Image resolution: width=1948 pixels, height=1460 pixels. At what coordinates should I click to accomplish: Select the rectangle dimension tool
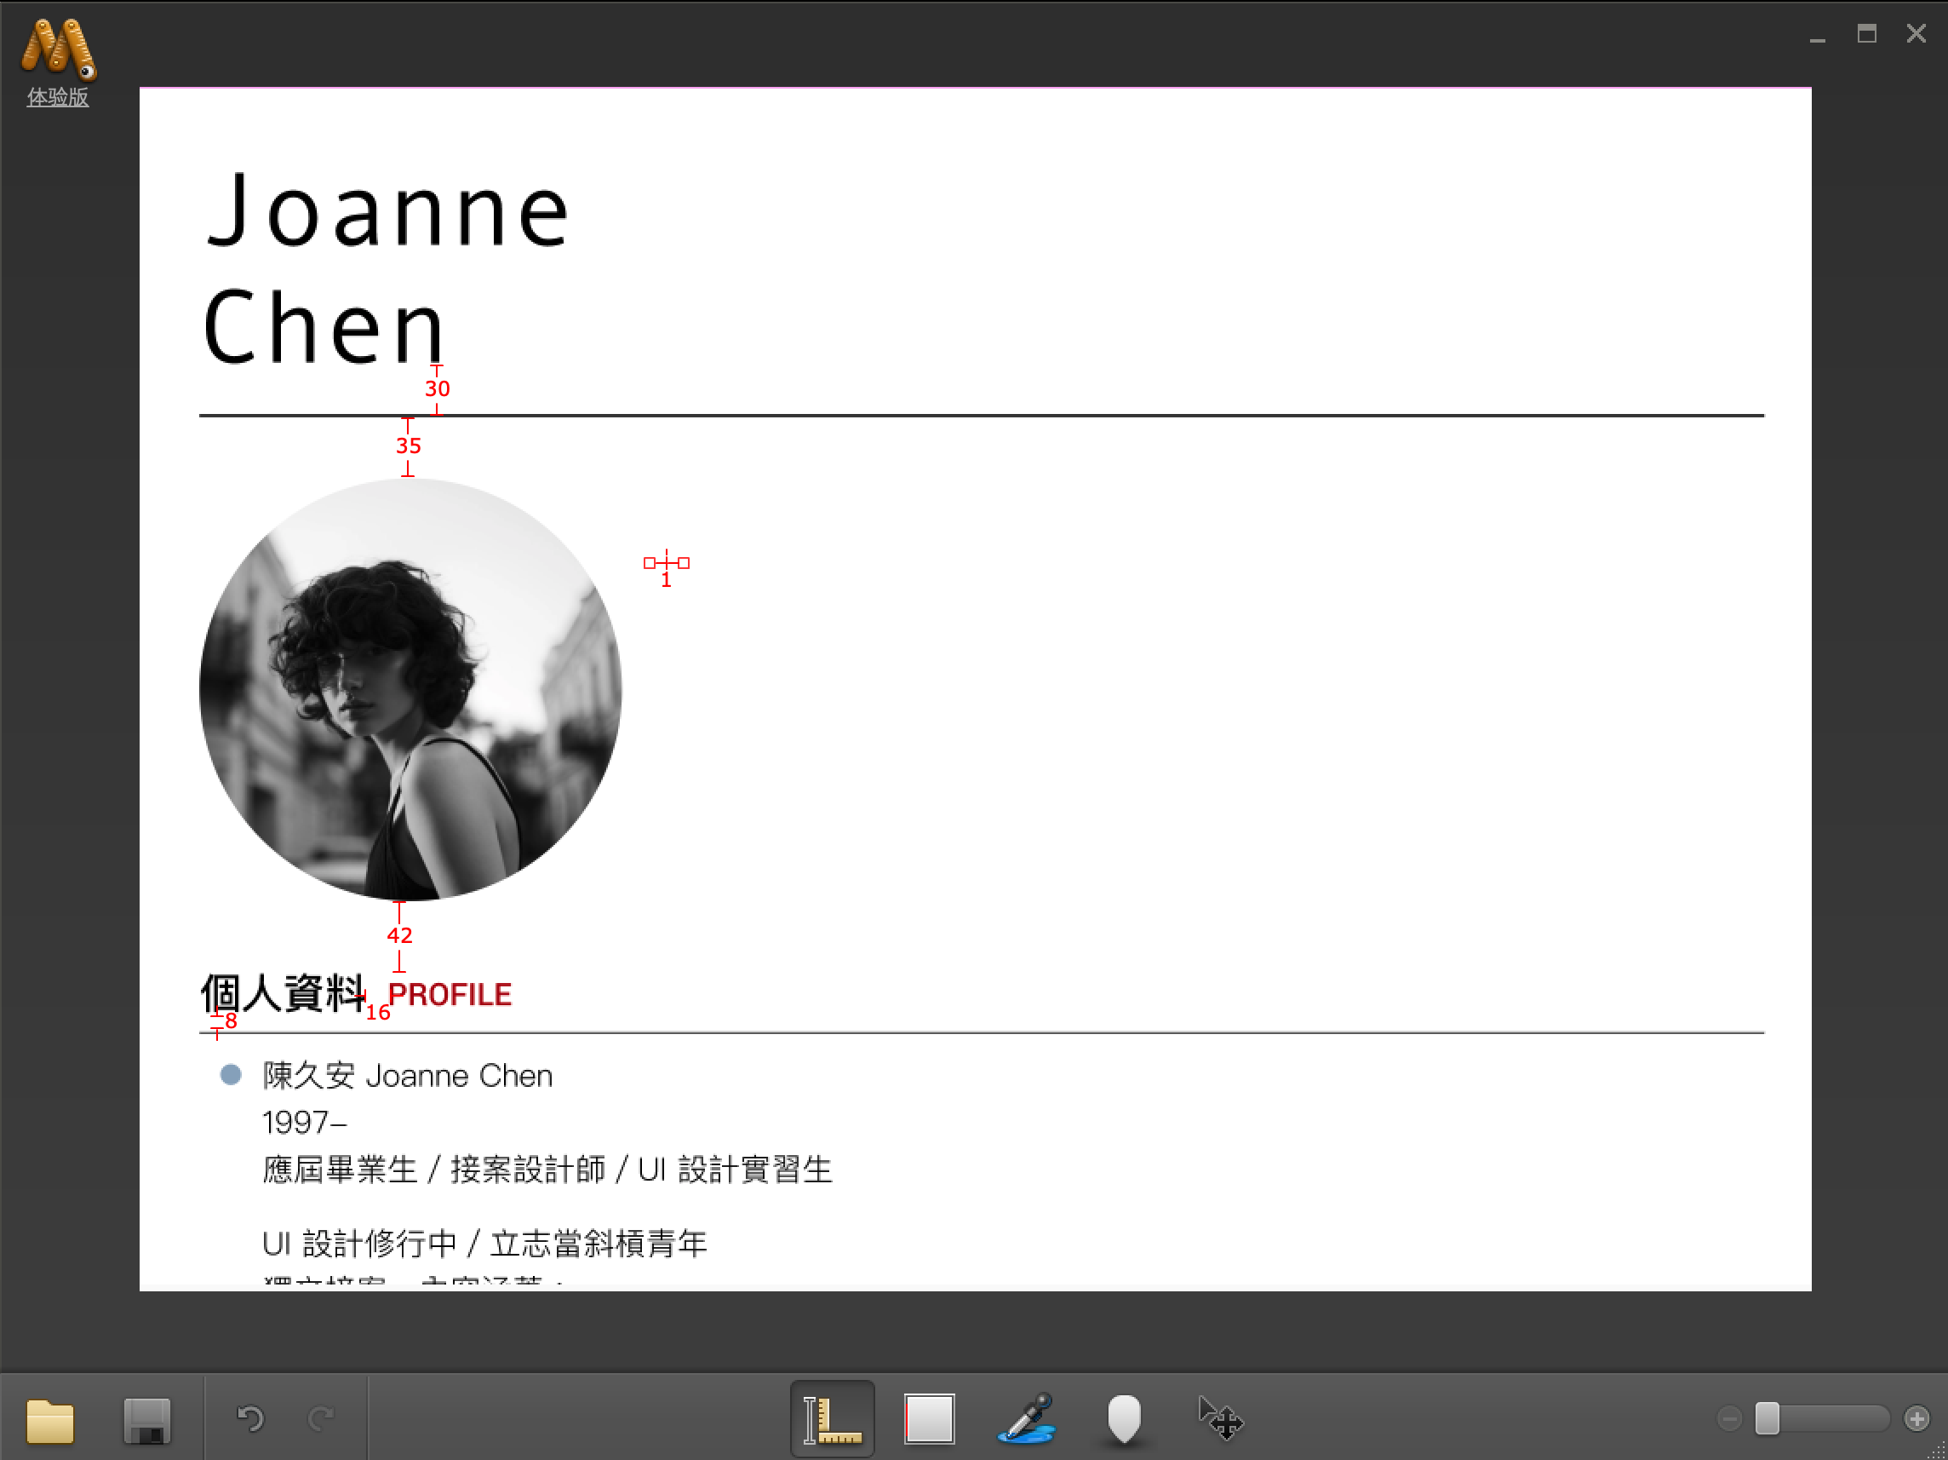(x=929, y=1418)
